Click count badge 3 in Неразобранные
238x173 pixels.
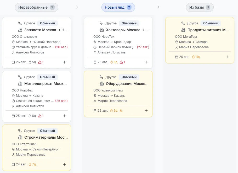[52, 7]
